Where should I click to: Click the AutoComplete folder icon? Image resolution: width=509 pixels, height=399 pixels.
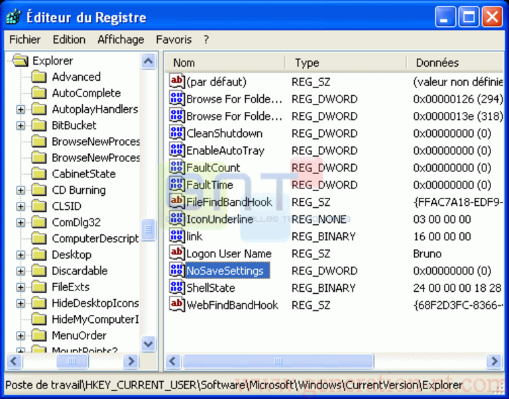(39, 93)
